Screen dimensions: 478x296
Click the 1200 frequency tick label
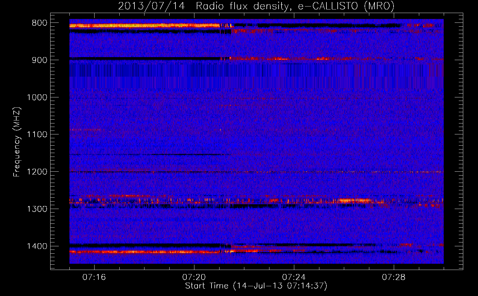(x=37, y=172)
